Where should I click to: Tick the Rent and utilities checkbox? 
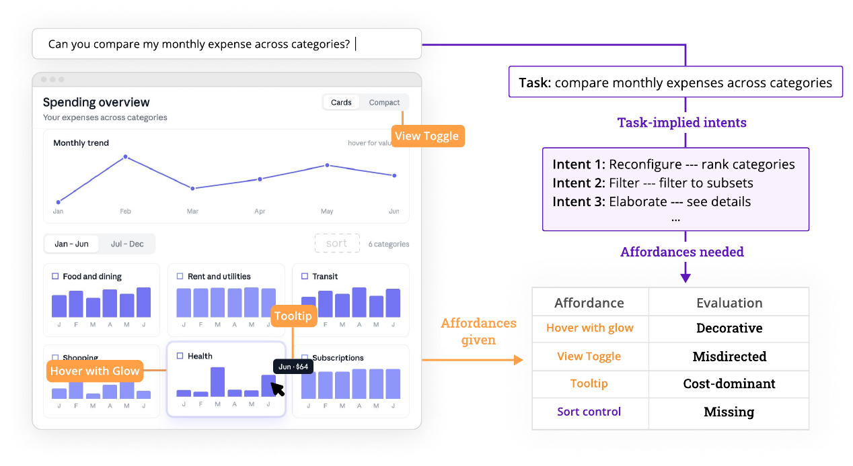click(x=180, y=276)
